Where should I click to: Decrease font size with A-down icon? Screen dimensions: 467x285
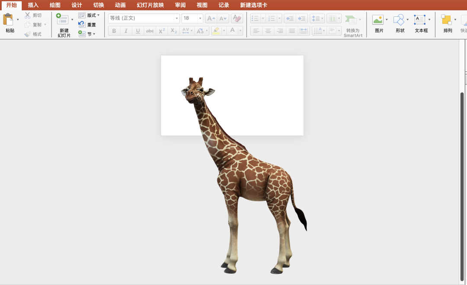[223, 19]
